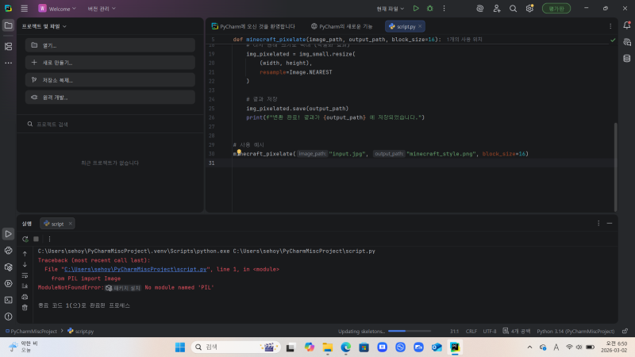
Task: Open more run actions menu
Action: 444,9
